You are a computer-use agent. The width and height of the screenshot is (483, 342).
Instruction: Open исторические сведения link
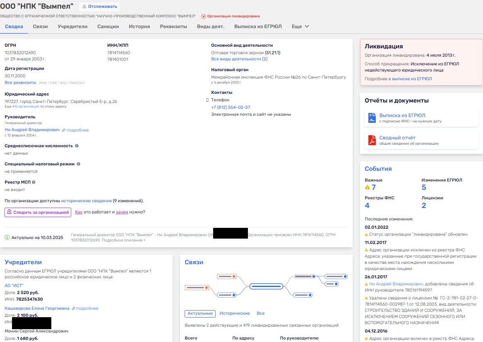pos(86,201)
